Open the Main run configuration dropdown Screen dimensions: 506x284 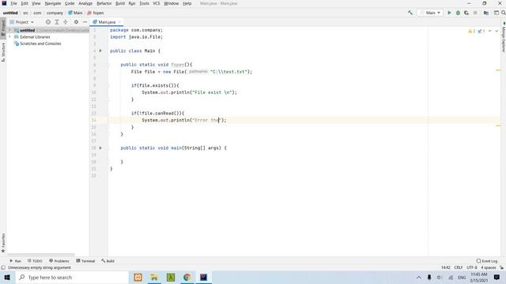click(430, 13)
